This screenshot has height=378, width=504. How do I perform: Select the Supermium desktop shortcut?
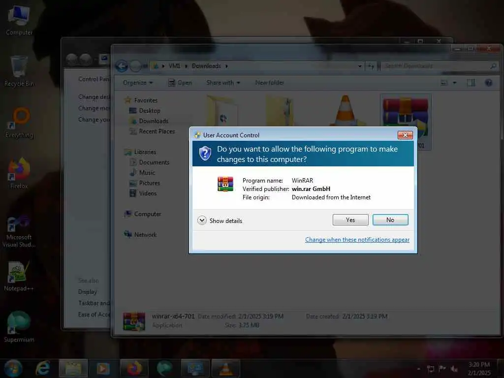pyautogui.click(x=19, y=327)
